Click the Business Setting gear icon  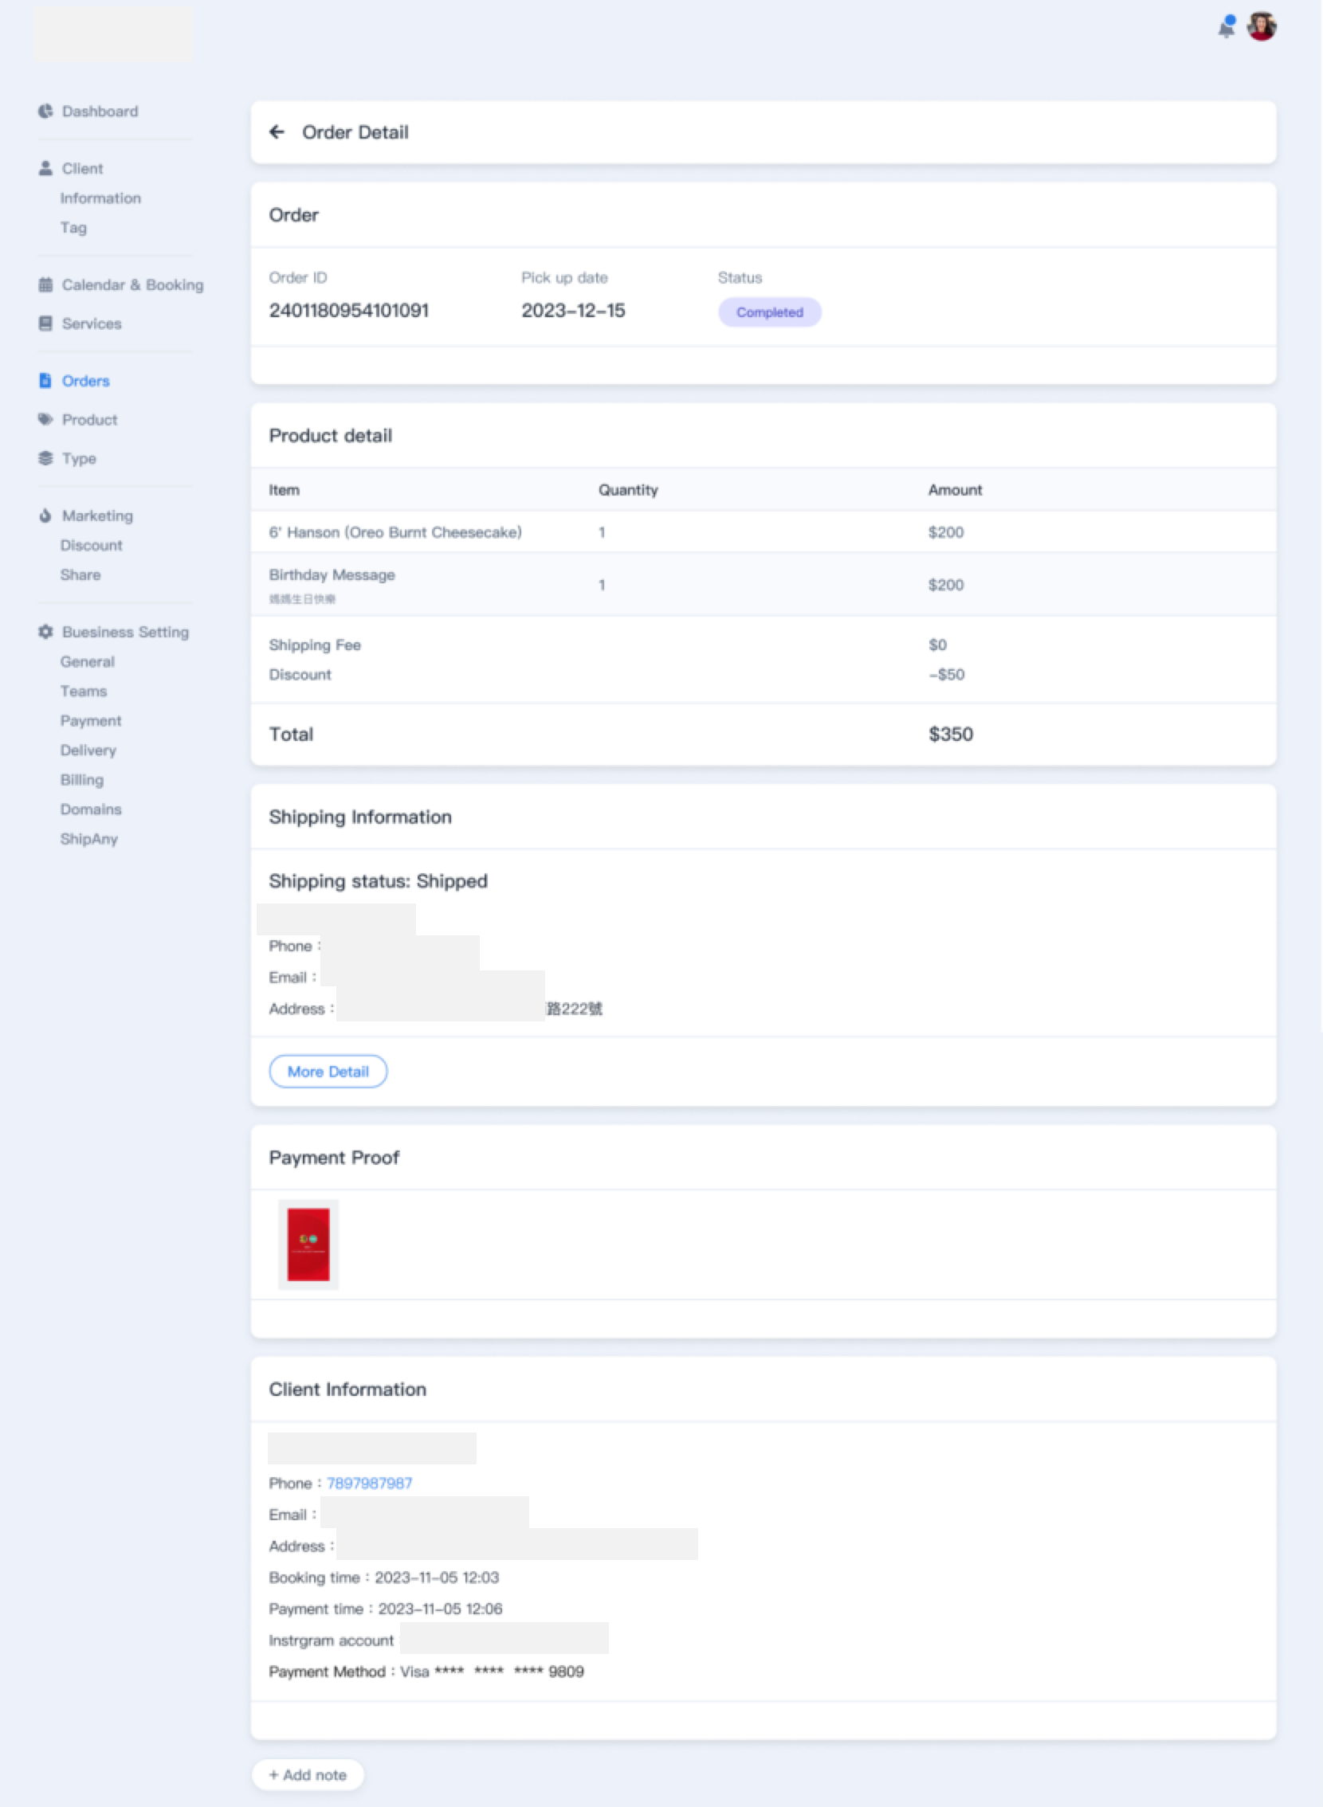45,632
